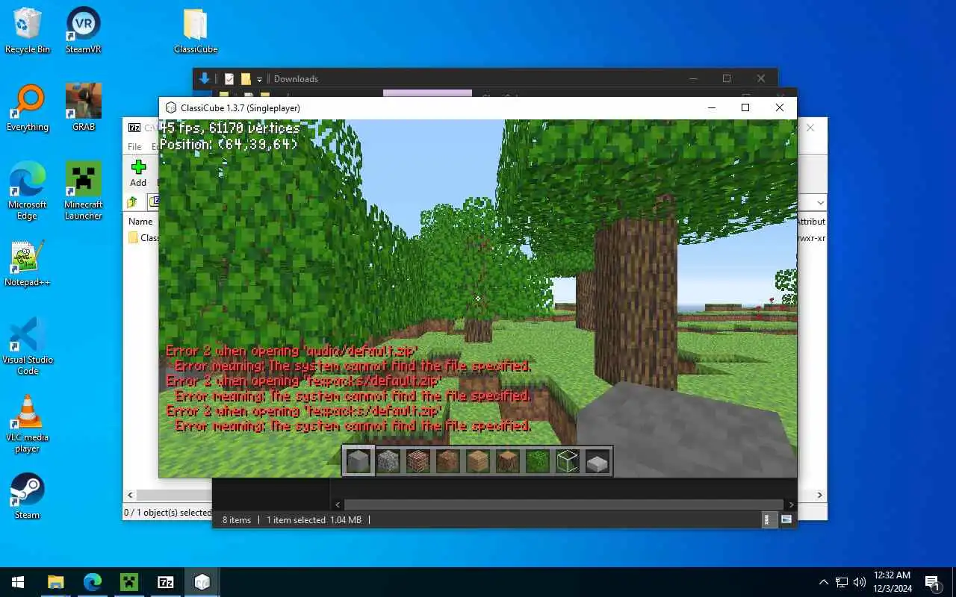This screenshot has width=956, height=597.
Task: Select the leaves block in the hotbar
Action: (538, 461)
